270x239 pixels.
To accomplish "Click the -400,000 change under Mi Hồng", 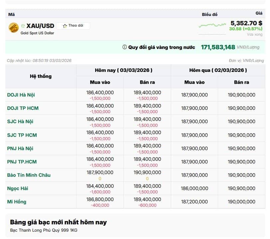I will point(100,205).
